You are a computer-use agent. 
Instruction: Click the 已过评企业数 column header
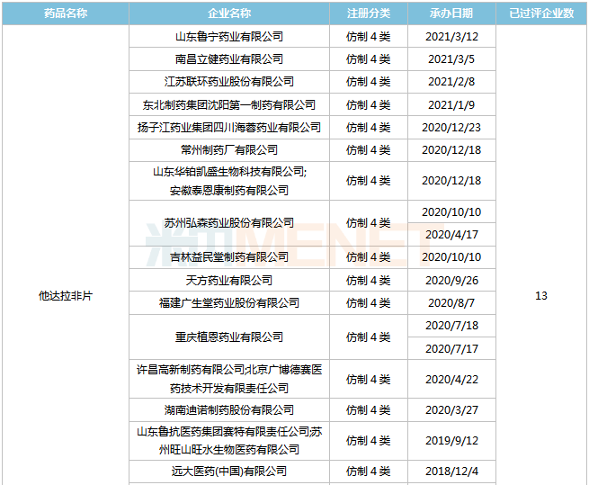click(541, 13)
